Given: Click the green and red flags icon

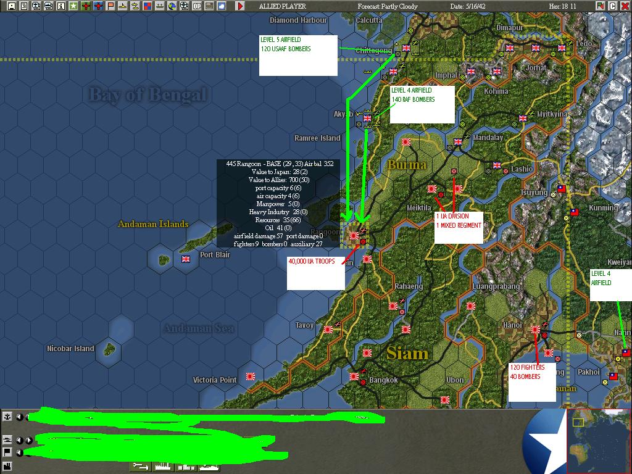Looking at the screenshot, I should (600, 6).
